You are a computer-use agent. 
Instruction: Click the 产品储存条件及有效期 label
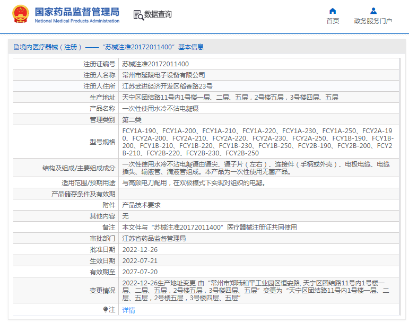coord(83,194)
